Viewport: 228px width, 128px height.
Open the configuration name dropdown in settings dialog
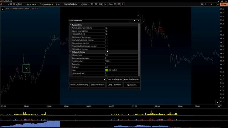tap(94, 79)
